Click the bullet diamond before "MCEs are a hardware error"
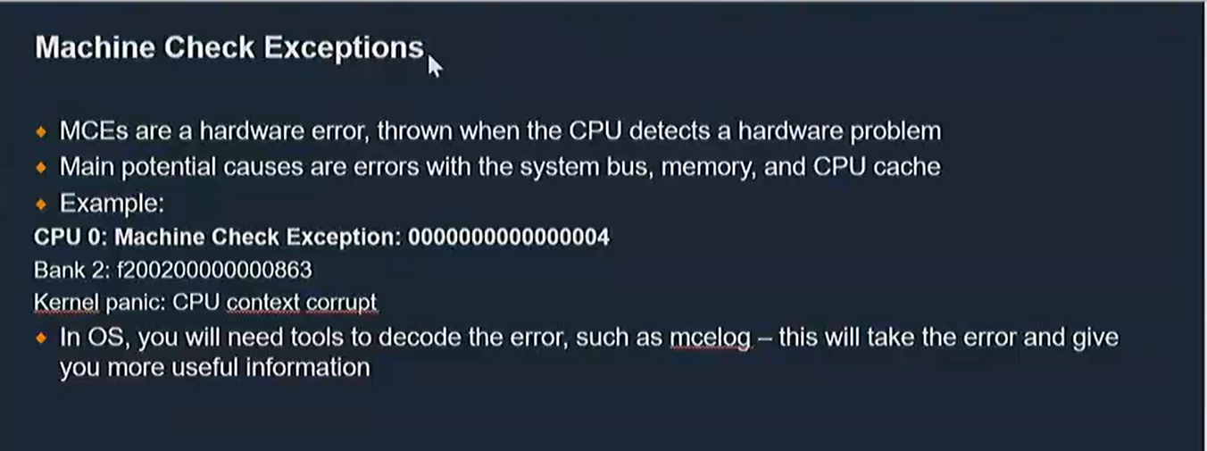 pyautogui.click(x=40, y=132)
